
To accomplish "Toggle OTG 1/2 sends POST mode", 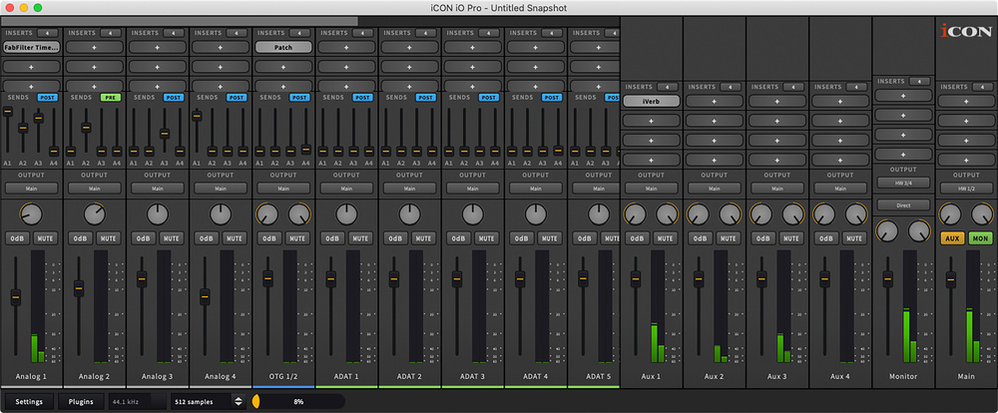I will point(299,98).
